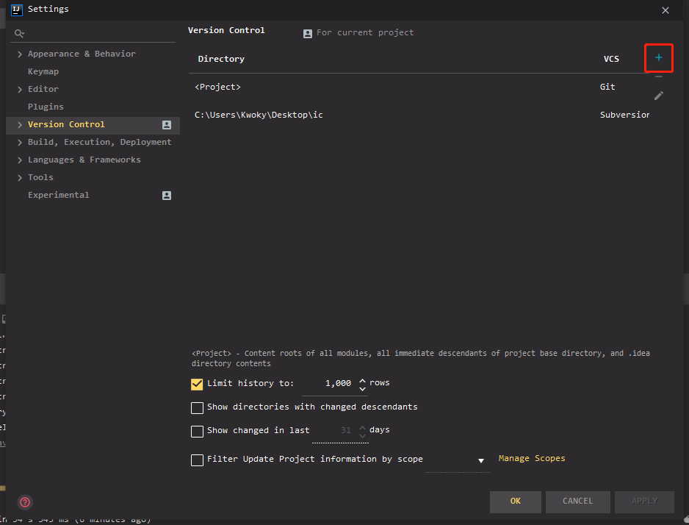Image resolution: width=689 pixels, height=525 pixels.
Task: Expand Version Control tree node arrow
Action: click(20, 125)
